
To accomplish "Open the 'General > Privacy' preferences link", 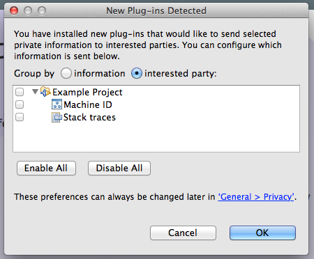I will pyautogui.click(x=256, y=197).
